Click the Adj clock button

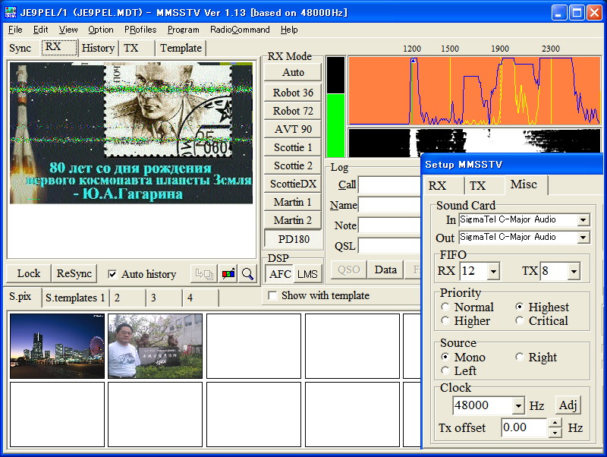(568, 405)
